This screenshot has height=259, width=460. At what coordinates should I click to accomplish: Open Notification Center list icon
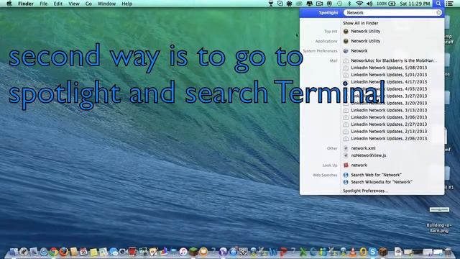pyautogui.click(x=449, y=4)
